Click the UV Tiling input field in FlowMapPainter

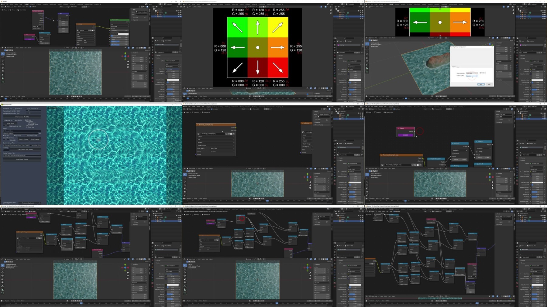(6, 150)
